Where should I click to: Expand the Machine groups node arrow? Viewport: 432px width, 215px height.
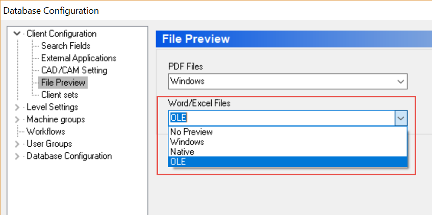(17, 120)
